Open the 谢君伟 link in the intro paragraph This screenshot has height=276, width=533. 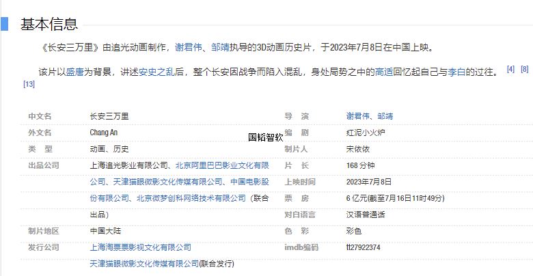[x=189, y=47]
